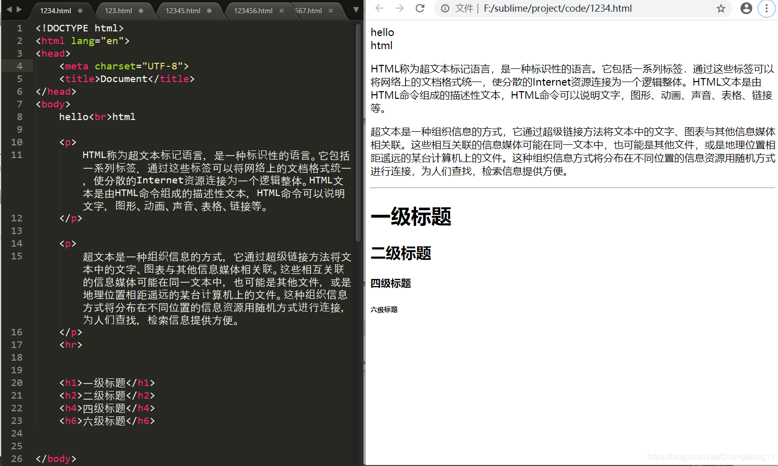The height and width of the screenshot is (466, 778).
Task: Switch to the 567.html tab
Action: pyautogui.click(x=308, y=11)
